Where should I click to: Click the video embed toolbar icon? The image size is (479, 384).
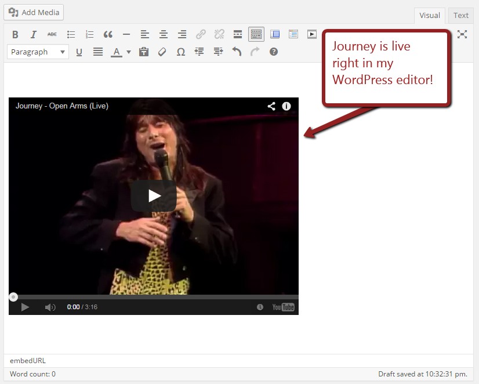[312, 34]
